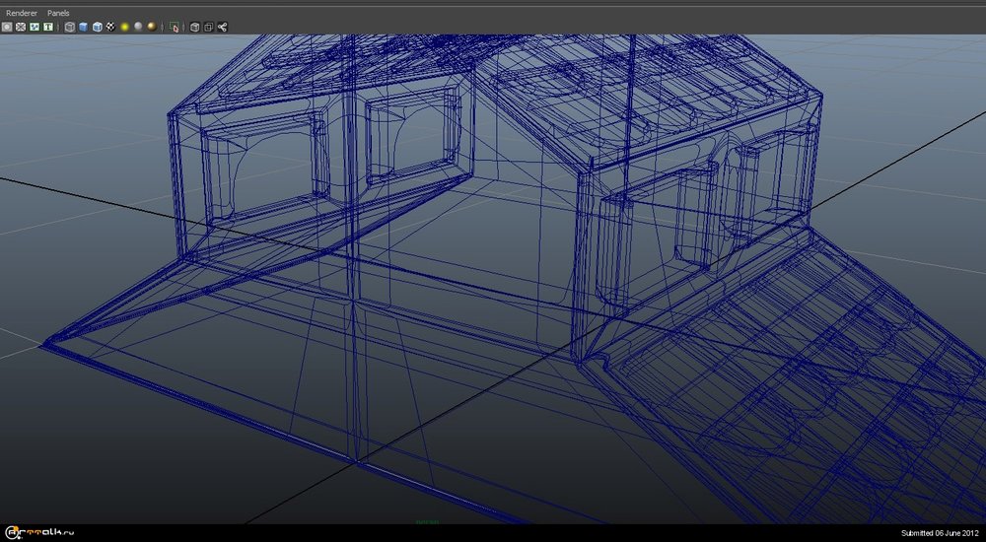Toggle X-ray cube icon in toolbar

tap(194, 28)
